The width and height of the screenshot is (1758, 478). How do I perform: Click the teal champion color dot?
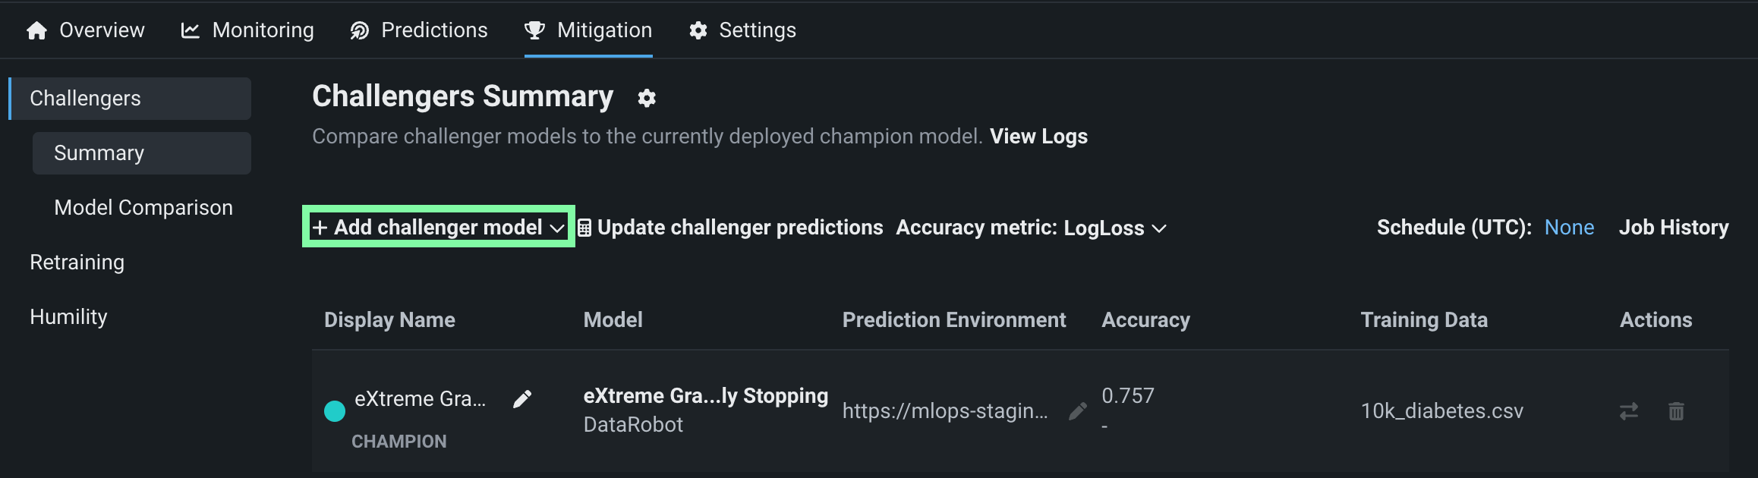pos(335,411)
